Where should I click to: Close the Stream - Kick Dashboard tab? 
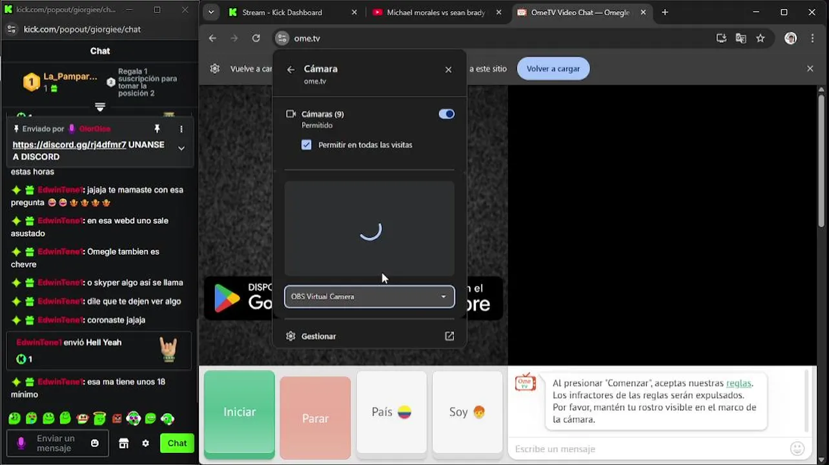pos(354,12)
